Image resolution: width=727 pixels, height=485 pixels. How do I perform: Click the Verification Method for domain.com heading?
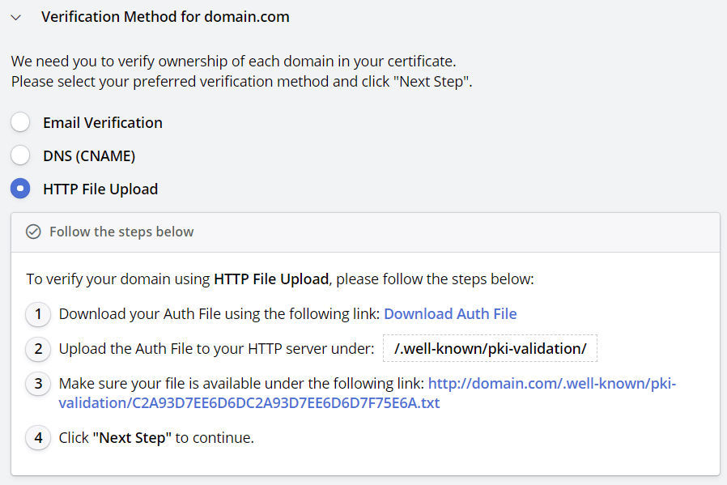[165, 17]
